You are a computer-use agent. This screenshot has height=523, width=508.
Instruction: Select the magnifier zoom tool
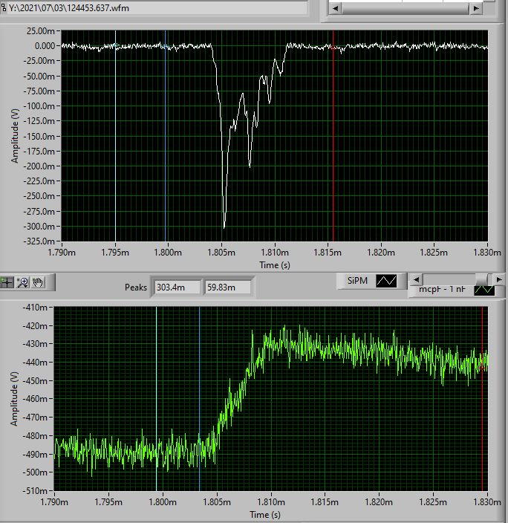point(22,282)
